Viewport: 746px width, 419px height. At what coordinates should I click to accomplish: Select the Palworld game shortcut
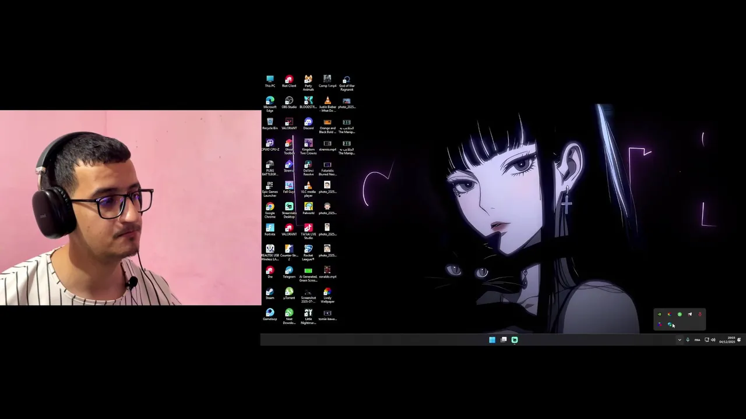point(308,209)
